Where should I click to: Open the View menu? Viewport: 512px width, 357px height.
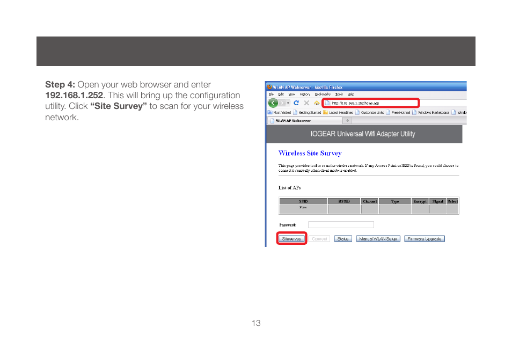pos(291,94)
